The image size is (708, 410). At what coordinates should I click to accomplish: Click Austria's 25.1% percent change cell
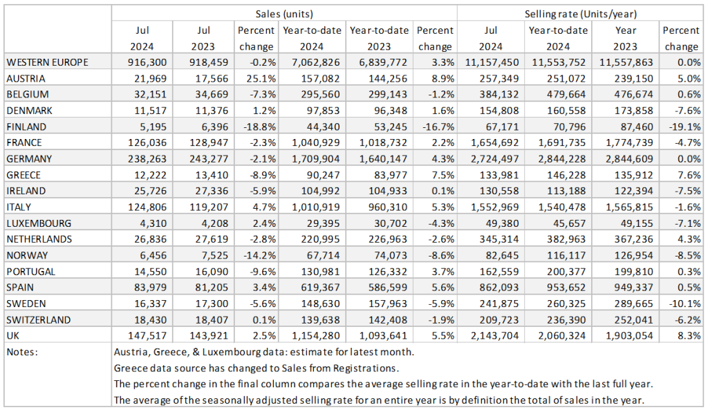pyautogui.click(x=257, y=78)
